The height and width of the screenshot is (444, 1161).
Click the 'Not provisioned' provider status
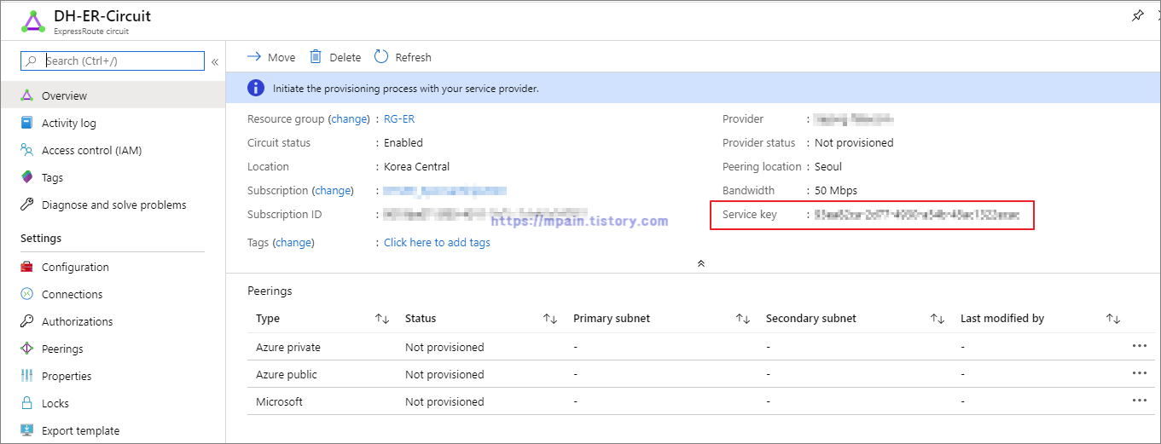click(854, 143)
